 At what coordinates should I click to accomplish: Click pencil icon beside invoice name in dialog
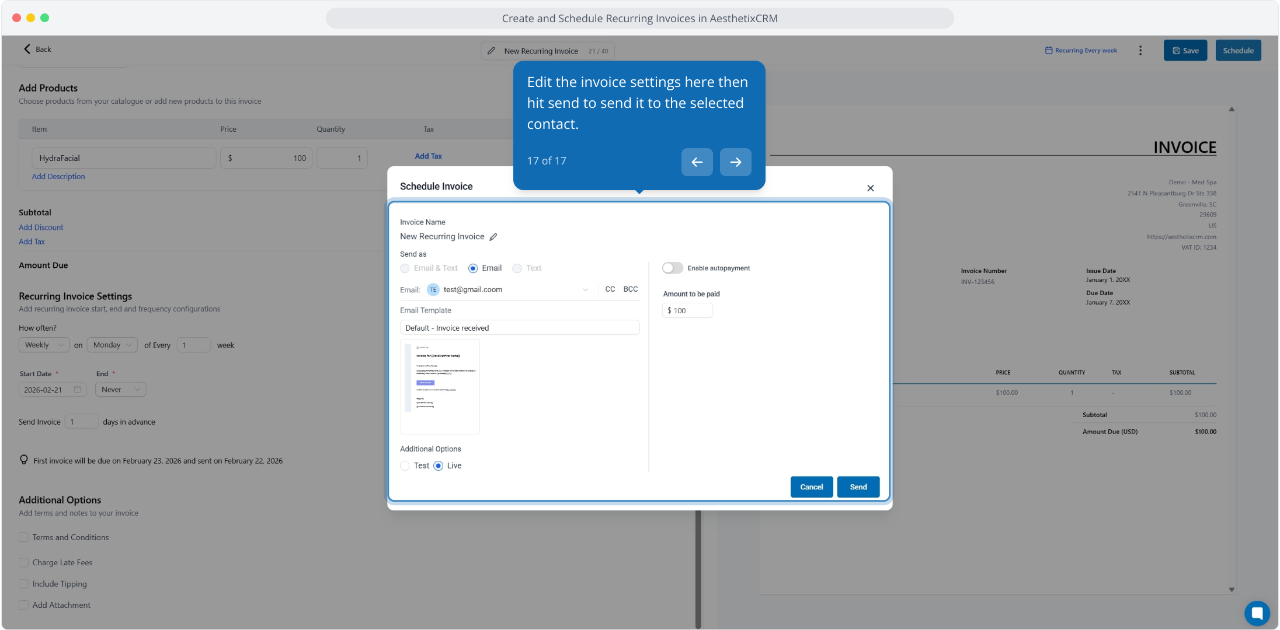(x=493, y=237)
